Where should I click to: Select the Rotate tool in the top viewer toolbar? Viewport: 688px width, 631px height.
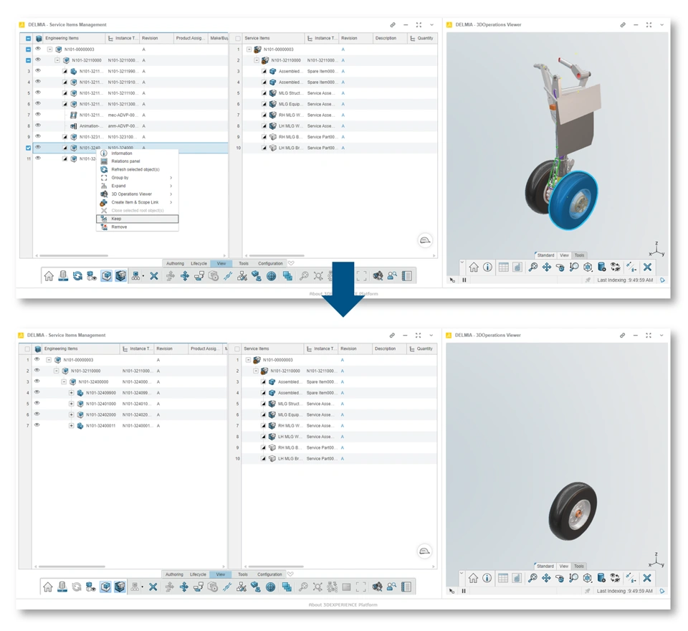click(560, 267)
